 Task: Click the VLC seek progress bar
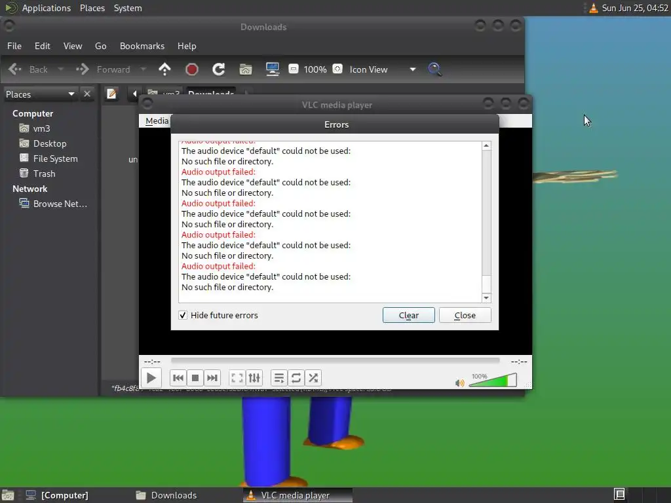[x=335, y=361]
